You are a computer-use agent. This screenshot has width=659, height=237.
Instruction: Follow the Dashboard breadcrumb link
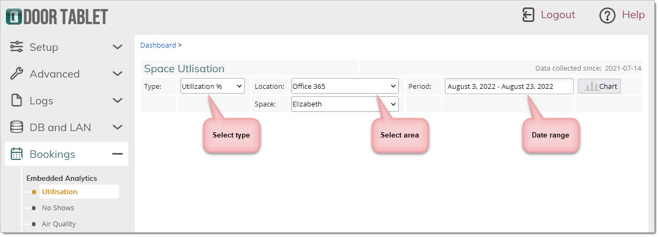(158, 45)
